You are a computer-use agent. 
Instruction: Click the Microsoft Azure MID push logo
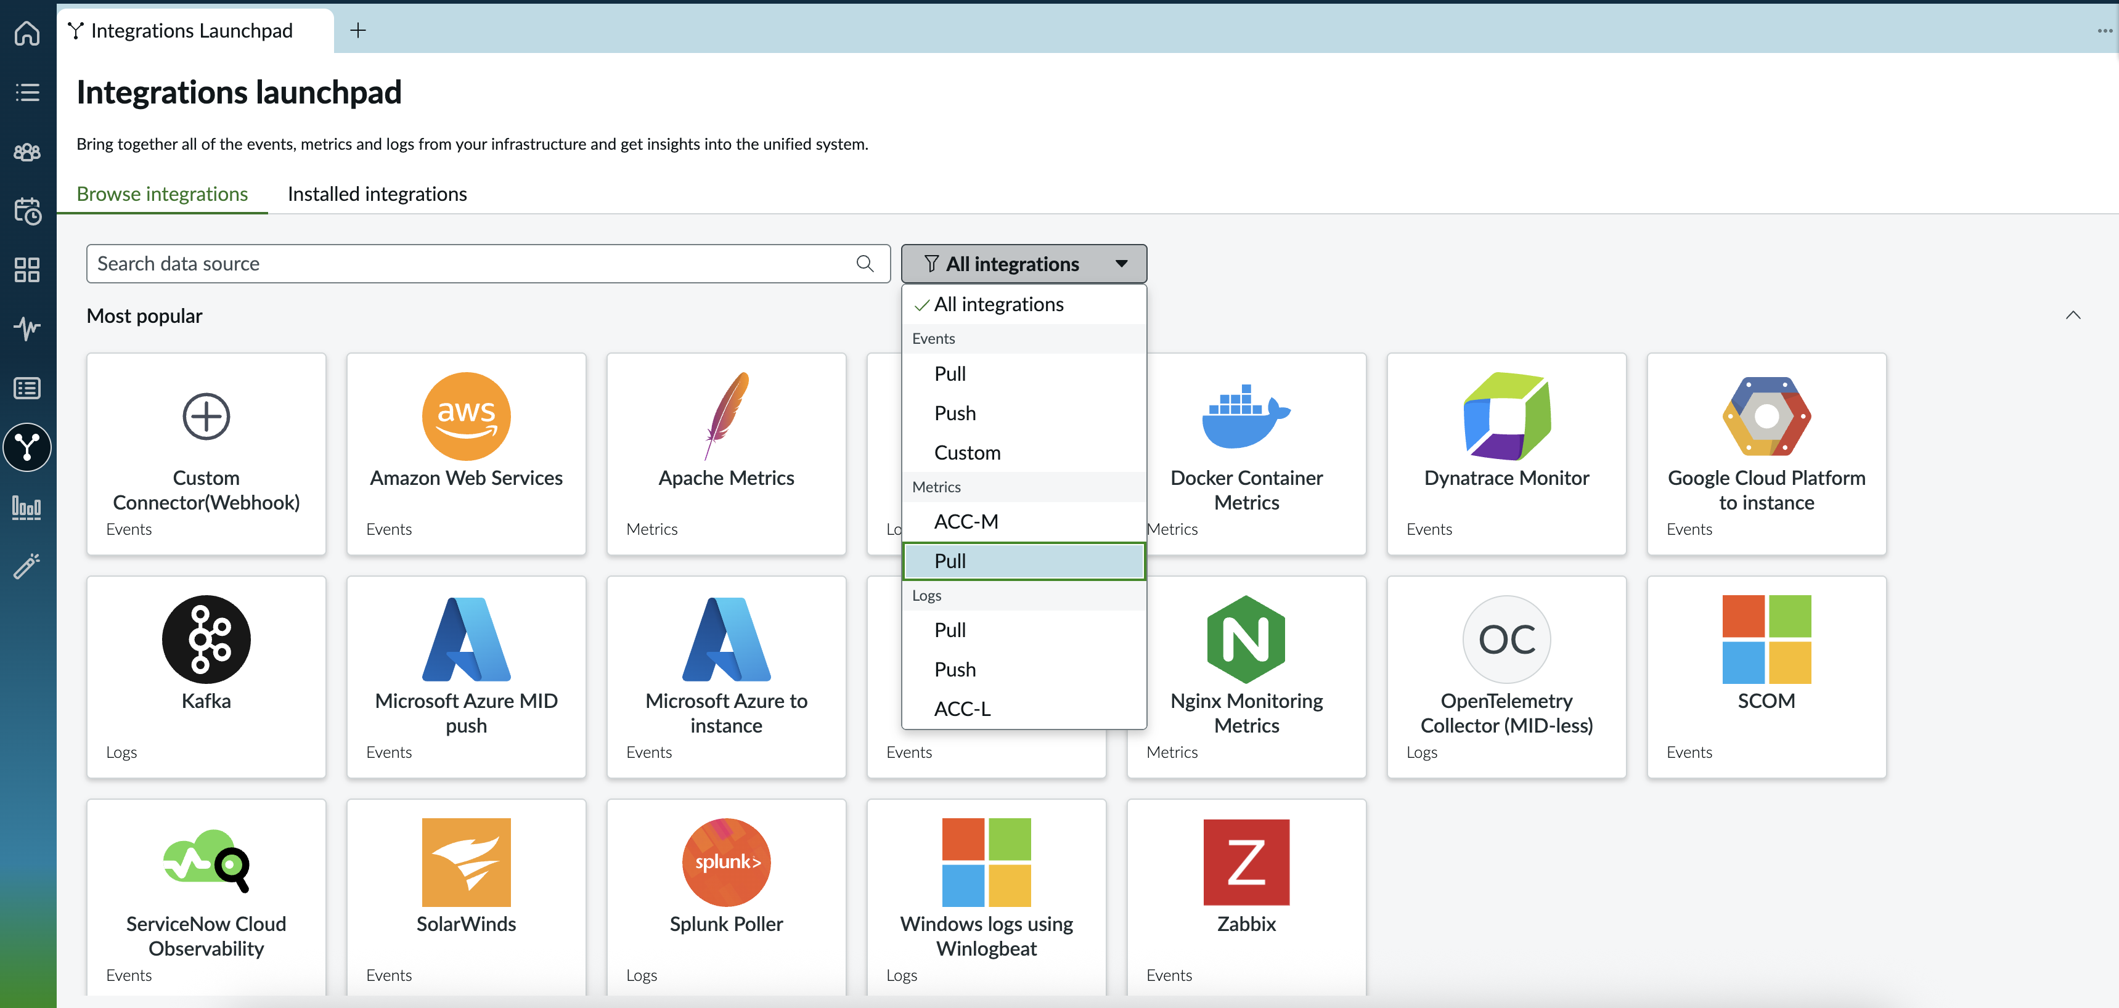coord(467,640)
